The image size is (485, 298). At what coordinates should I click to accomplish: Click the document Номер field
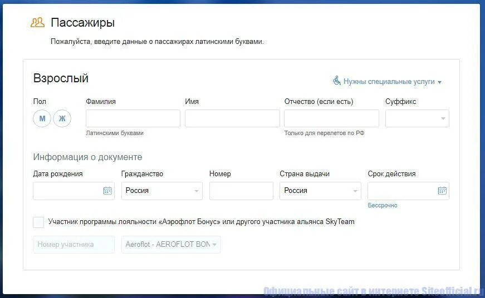pyautogui.click(x=241, y=191)
